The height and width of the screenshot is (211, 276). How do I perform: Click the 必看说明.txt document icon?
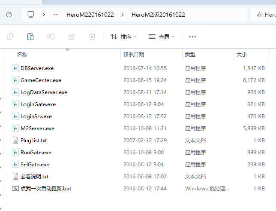click(15, 176)
